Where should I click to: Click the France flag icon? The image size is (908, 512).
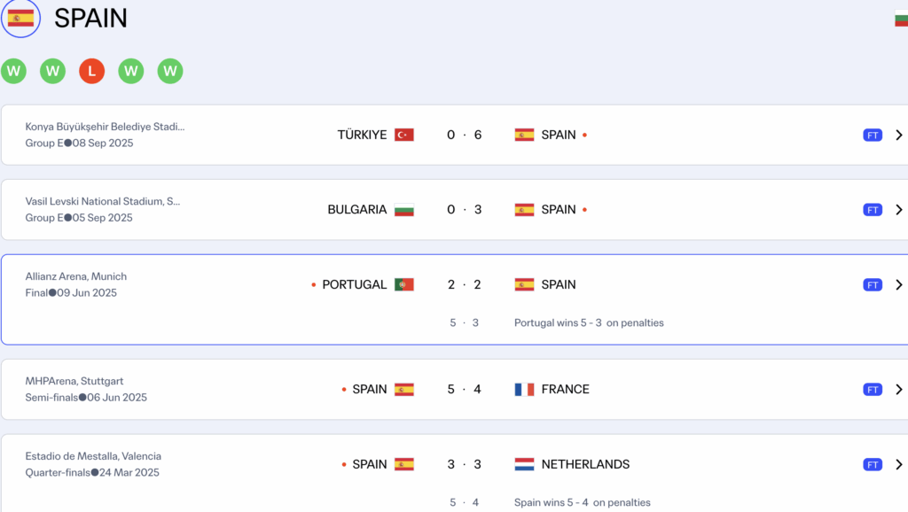click(x=524, y=389)
